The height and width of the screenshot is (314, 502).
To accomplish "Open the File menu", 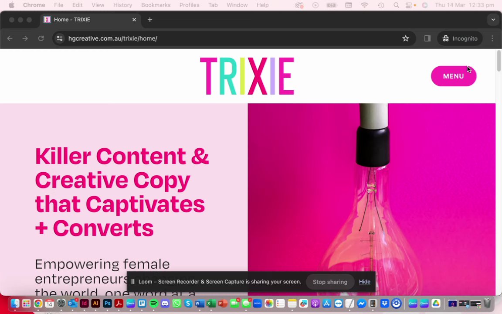I will [x=58, y=5].
